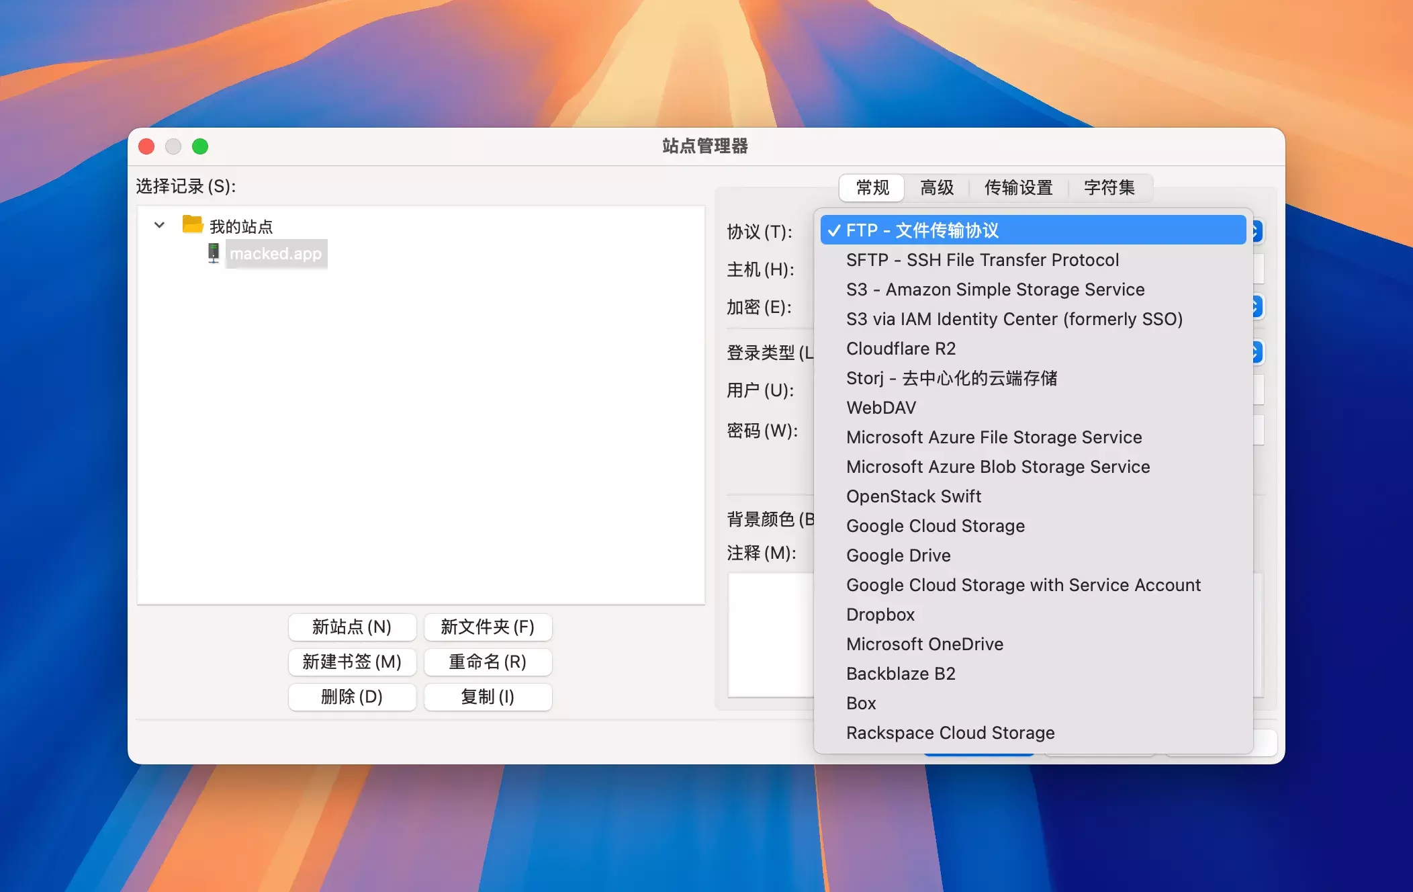Select the macked.app site entry
The height and width of the screenshot is (892, 1413).
(275, 254)
